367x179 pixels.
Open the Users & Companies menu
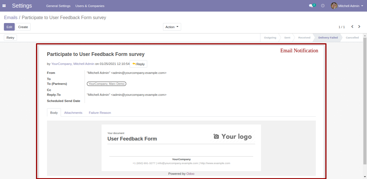pos(90,6)
